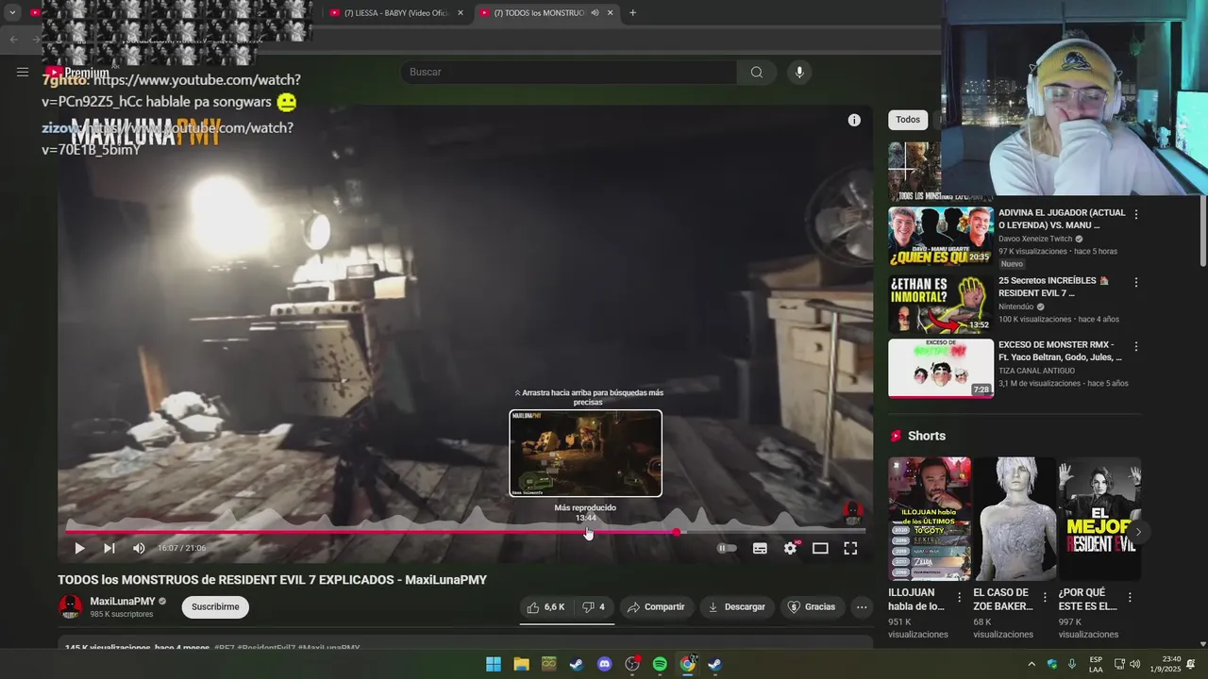Screen dimensions: 1208x679
Task: Show hidden system tray icons
Action: tap(1031, 664)
